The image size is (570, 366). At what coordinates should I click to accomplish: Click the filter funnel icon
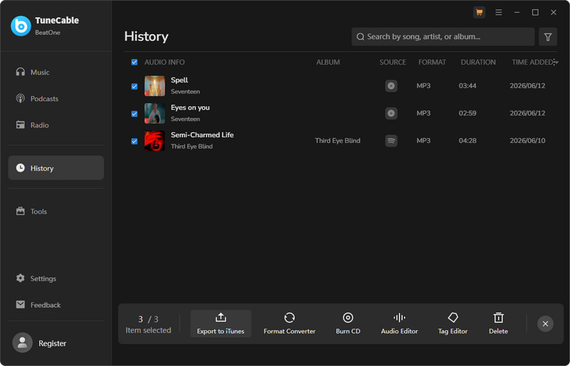(548, 37)
